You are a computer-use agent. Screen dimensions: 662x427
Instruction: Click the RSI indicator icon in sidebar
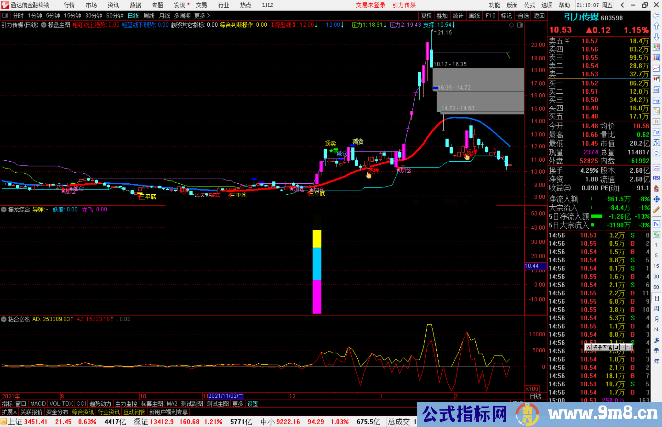tap(656, 178)
